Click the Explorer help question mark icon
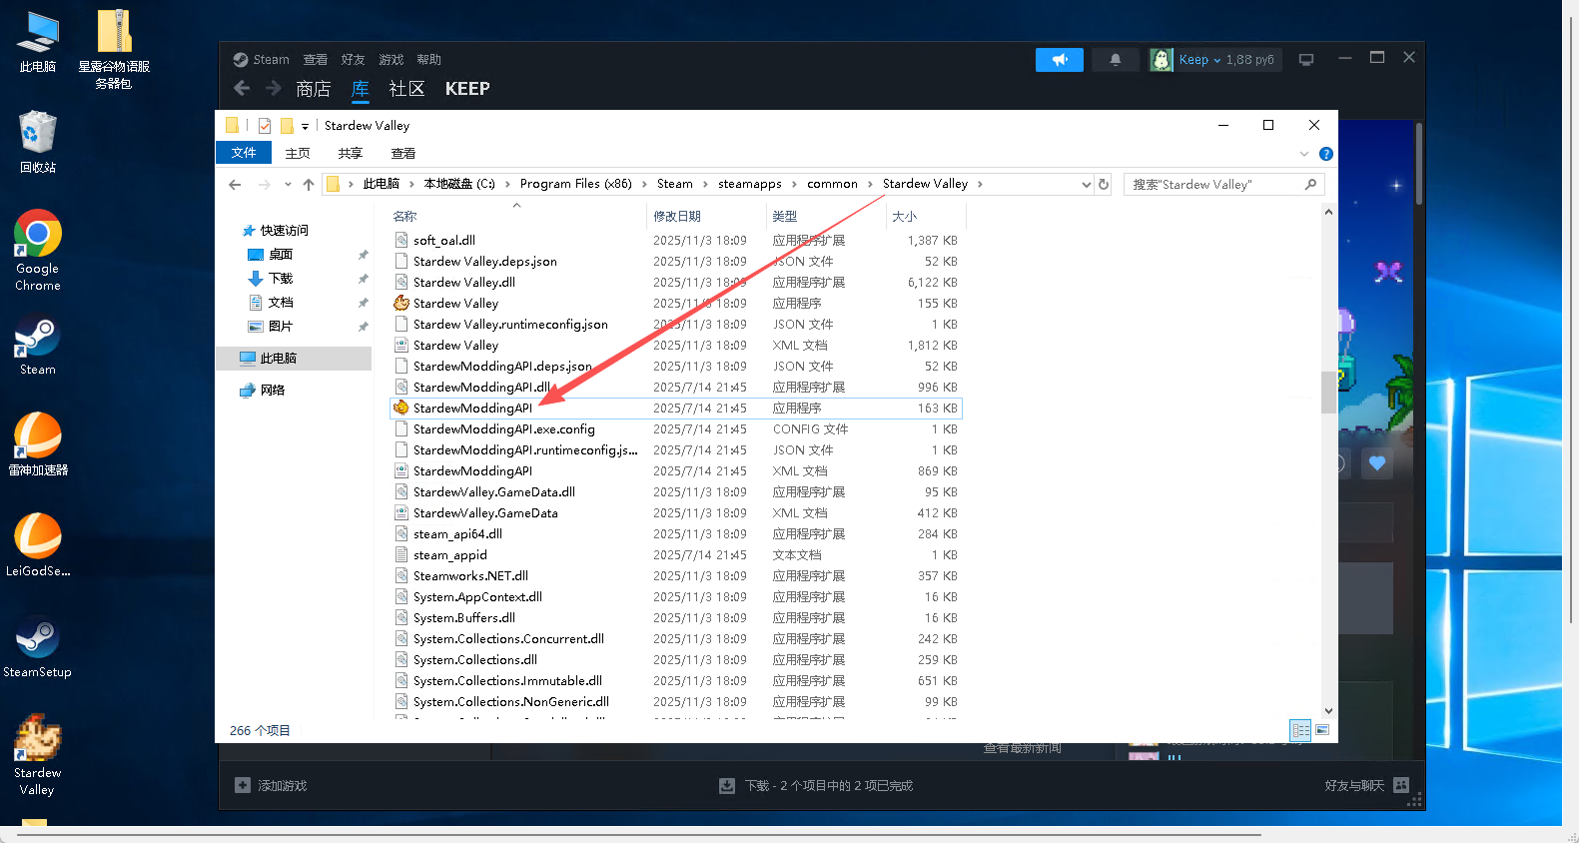This screenshot has height=843, width=1579. click(x=1325, y=154)
